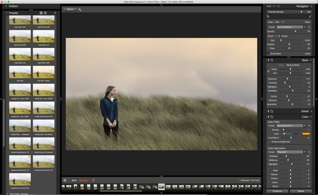Switch to the Black & White tab

pyautogui.click(x=293, y=65)
